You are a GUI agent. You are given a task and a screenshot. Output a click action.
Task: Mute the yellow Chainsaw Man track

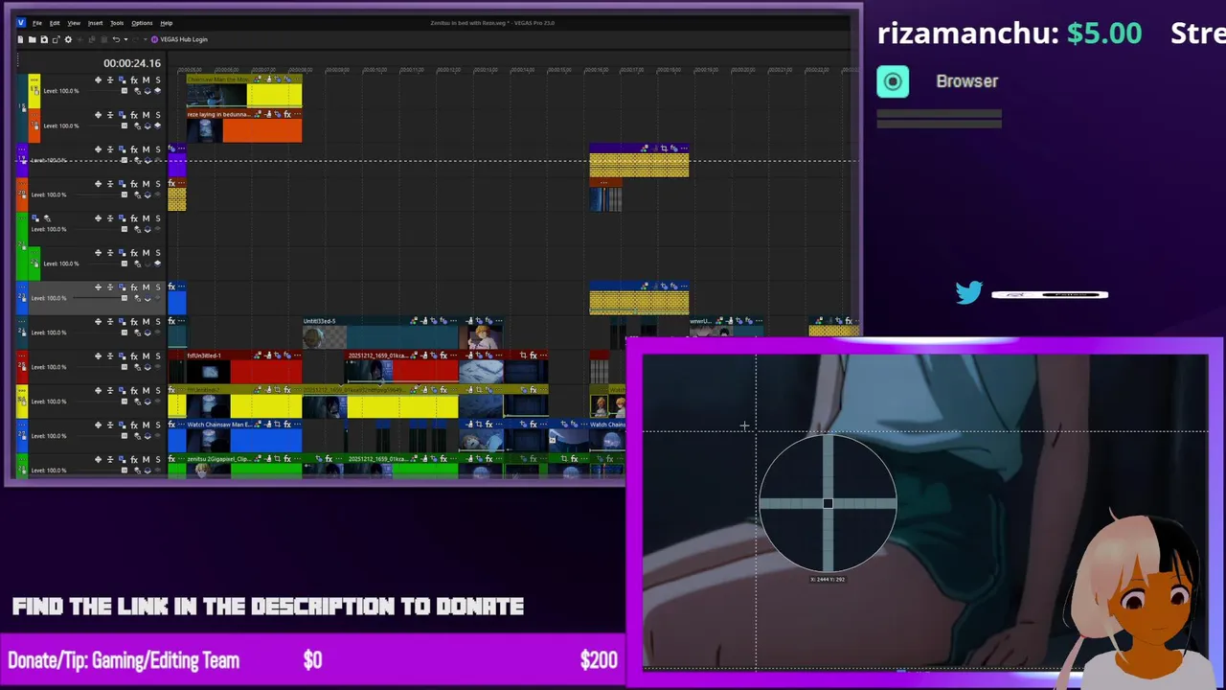[146, 80]
